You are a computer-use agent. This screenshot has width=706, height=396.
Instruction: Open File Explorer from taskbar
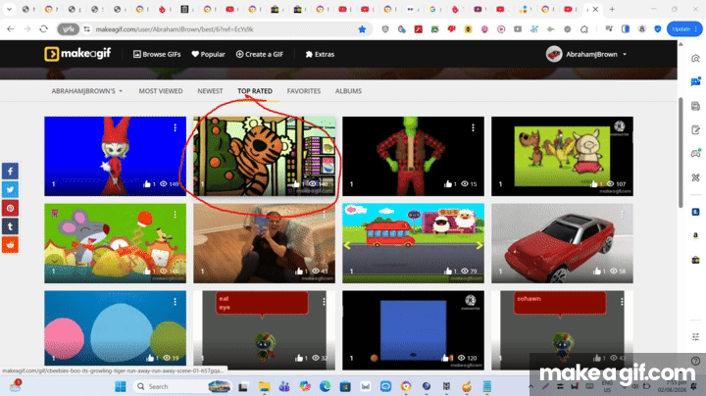click(x=265, y=386)
